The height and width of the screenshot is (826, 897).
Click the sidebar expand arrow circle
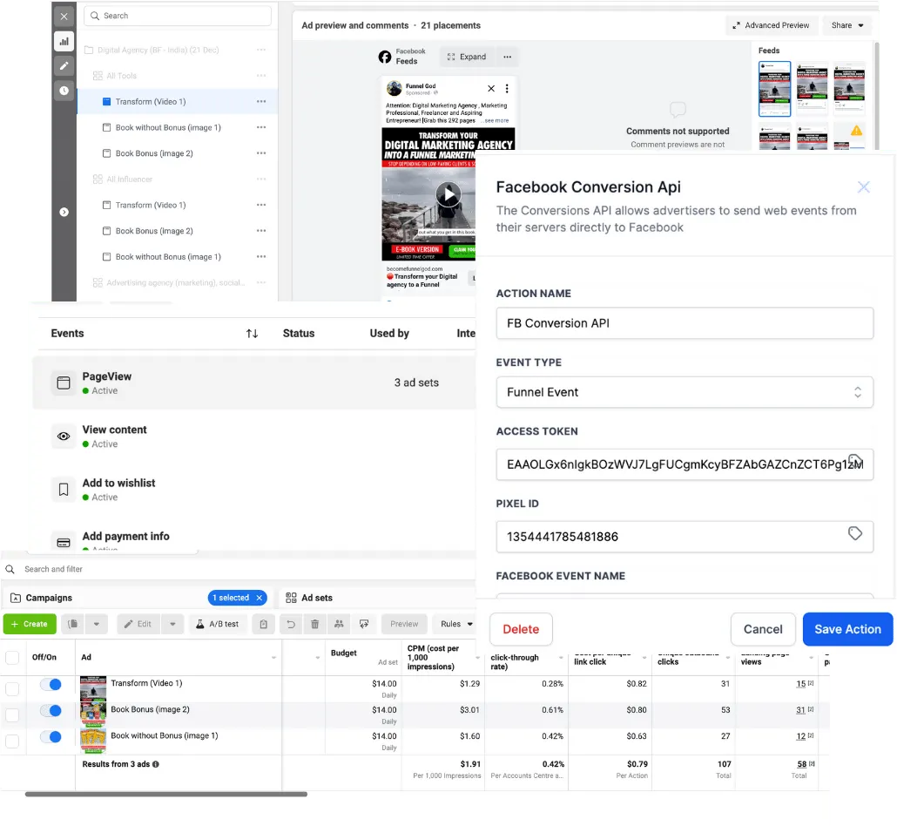64,212
